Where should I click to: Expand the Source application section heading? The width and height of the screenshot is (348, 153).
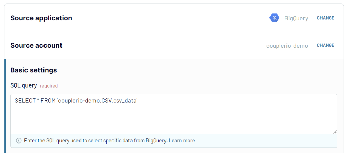[x=41, y=18]
